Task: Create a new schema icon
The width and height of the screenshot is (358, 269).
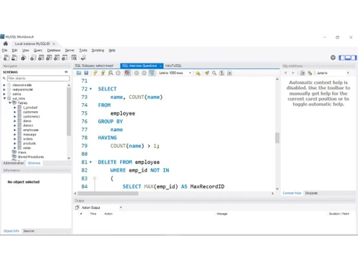Action: point(33,57)
